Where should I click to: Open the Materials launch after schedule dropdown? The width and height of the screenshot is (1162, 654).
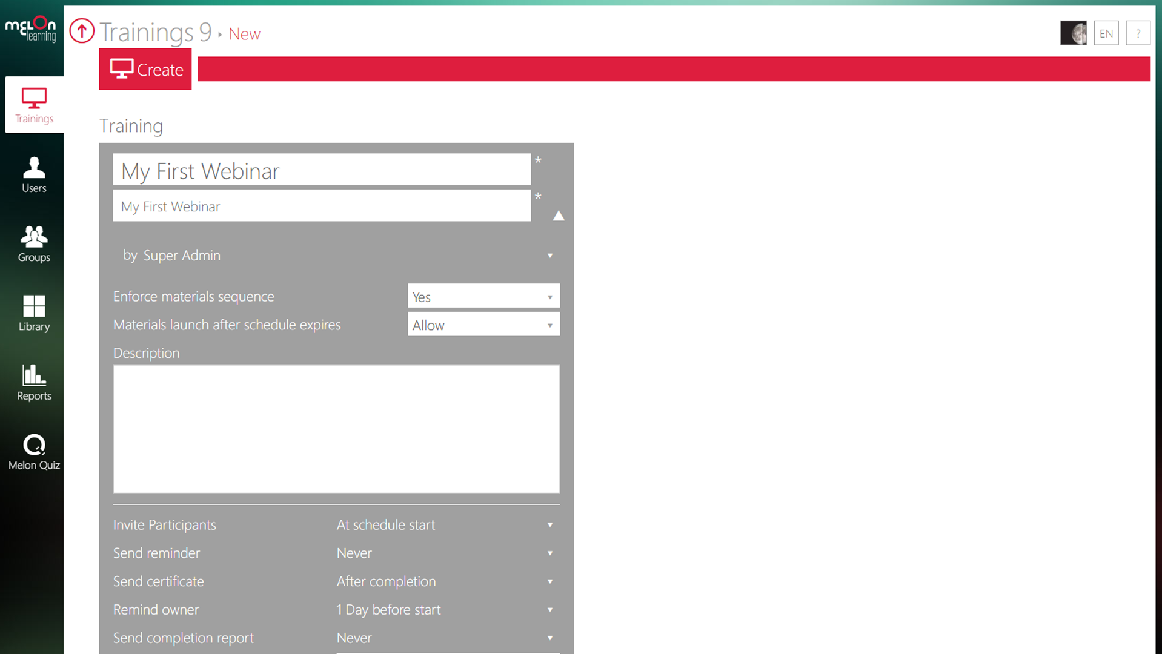(483, 325)
